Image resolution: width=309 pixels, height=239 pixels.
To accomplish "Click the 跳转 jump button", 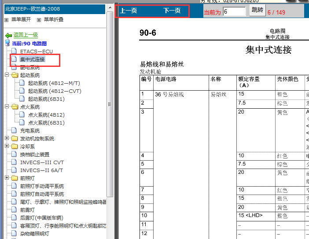I will (x=257, y=10).
